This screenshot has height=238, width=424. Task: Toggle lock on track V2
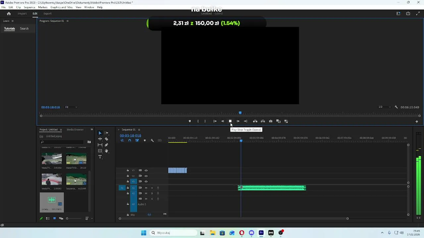pos(128,176)
